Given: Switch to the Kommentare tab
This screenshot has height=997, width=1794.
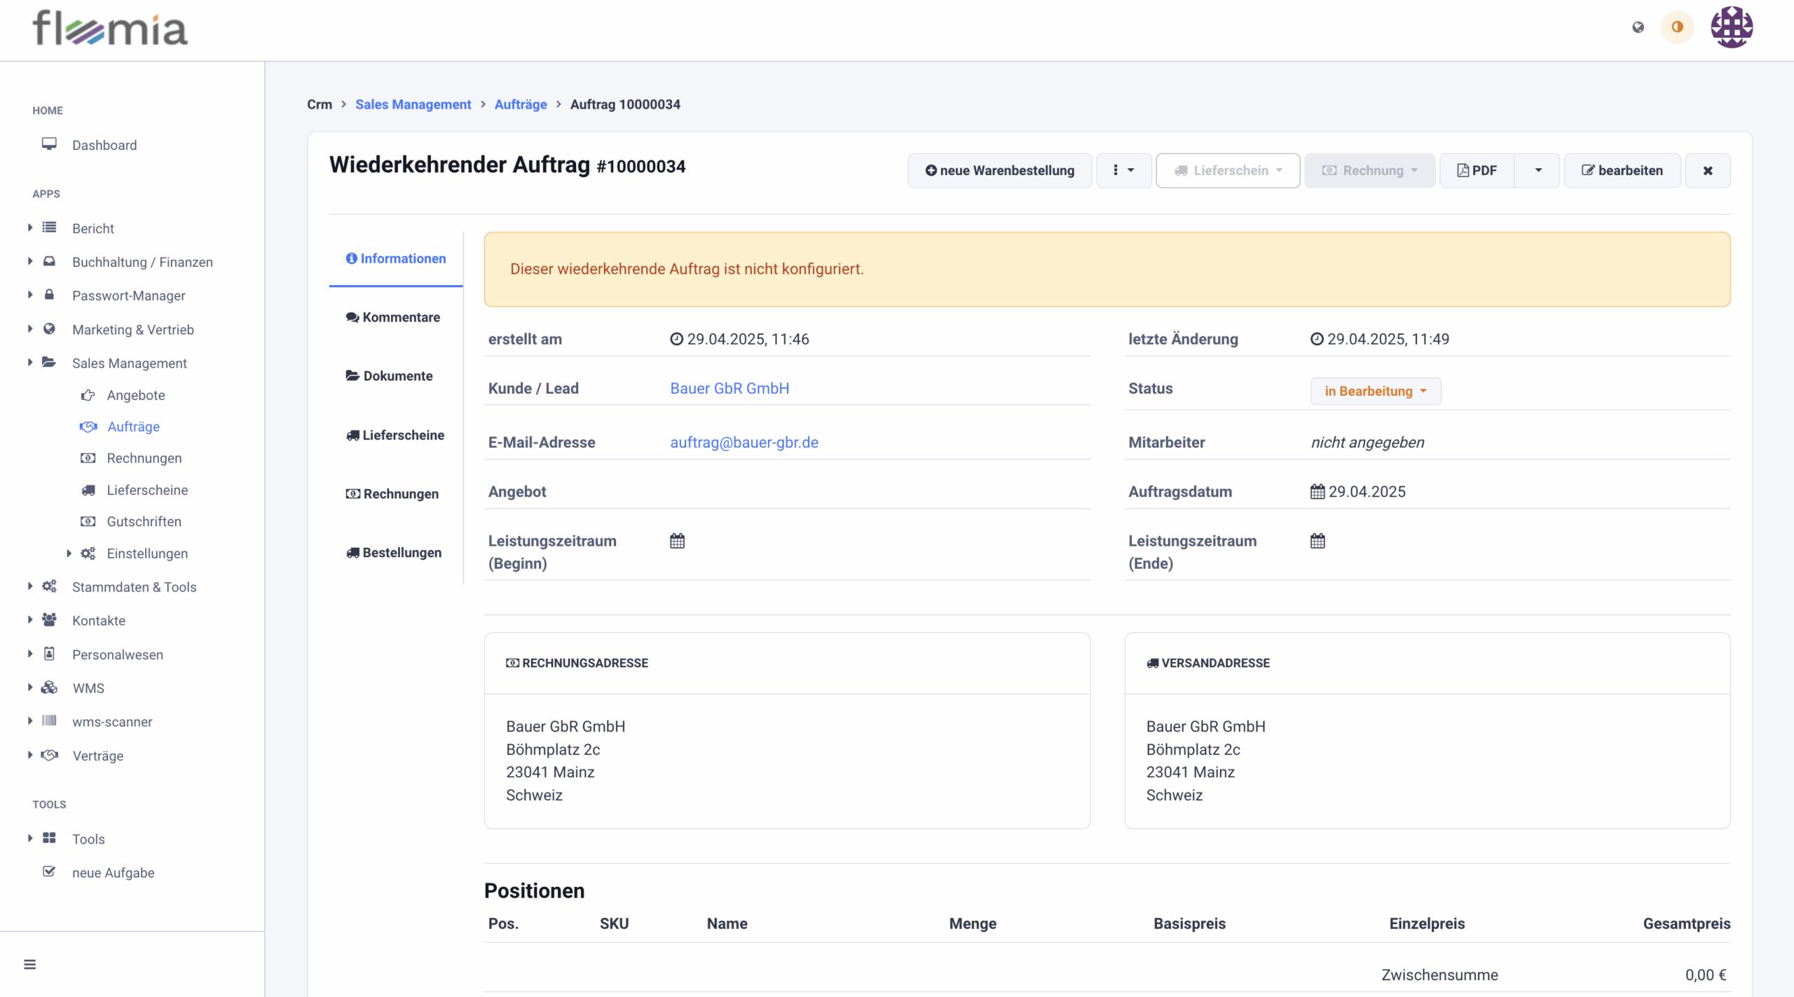Looking at the screenshot, I should pos(393,317).
